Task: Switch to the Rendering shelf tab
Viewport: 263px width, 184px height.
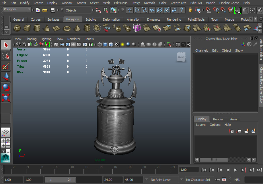Action: click(174, 19)
